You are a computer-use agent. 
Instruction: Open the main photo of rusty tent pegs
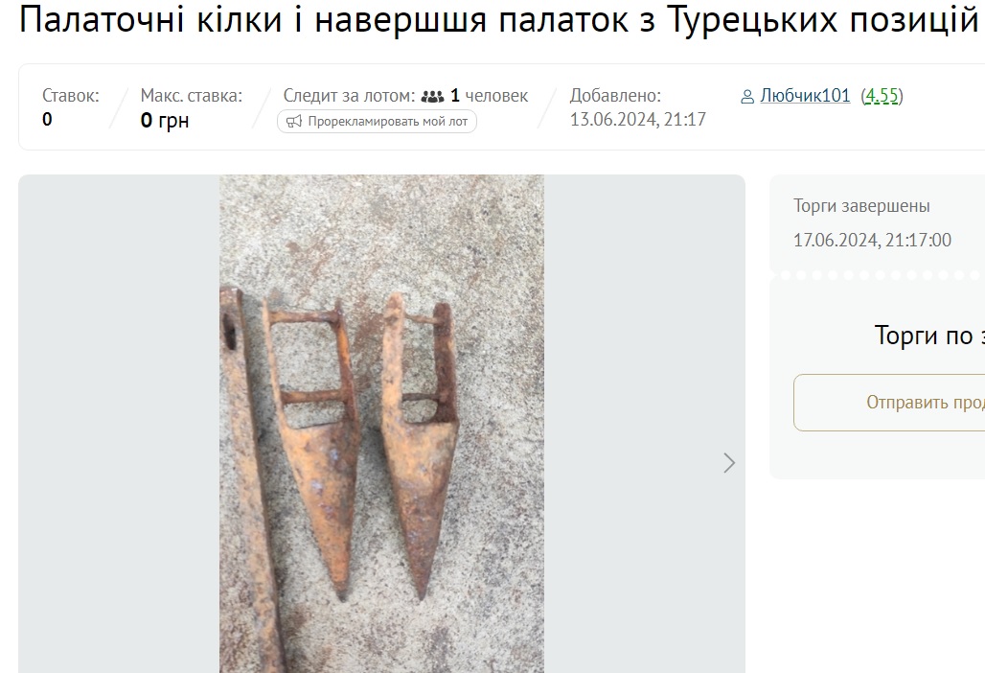[381, 424]
